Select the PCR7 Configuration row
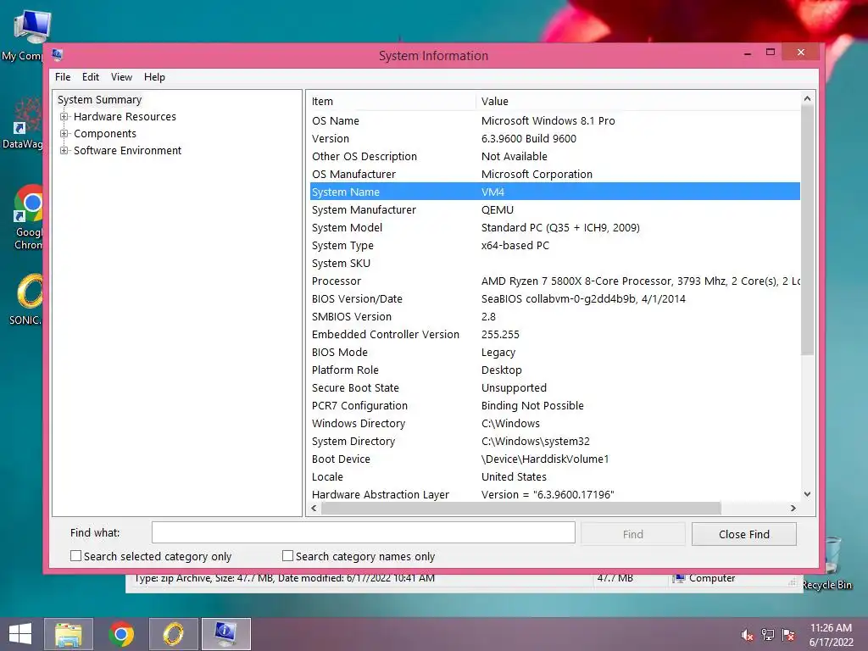The height and width of the screenshot is (651, 868). tap(554, 405)
